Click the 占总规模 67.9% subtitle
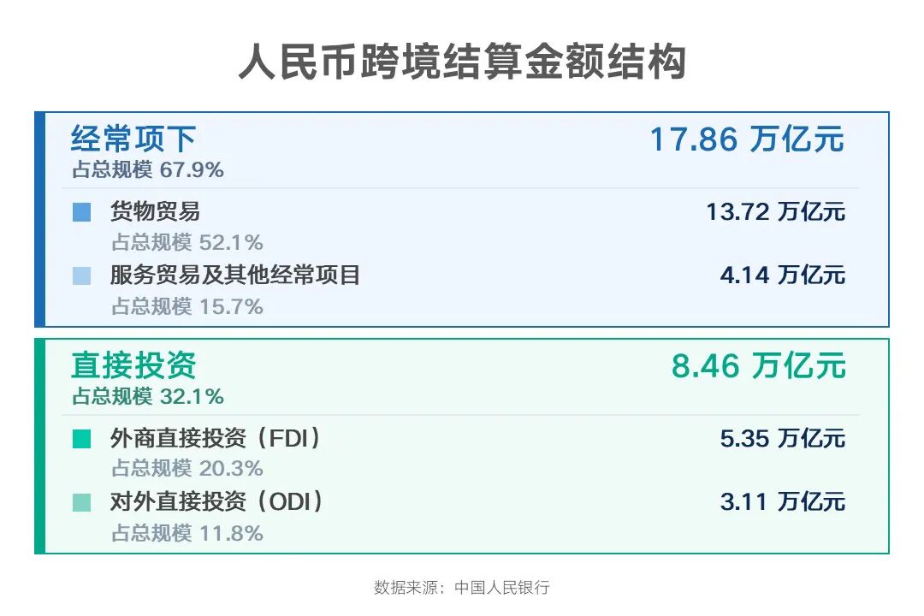The height and width of the screenshot is (616, 924). (x=147, y=169)
